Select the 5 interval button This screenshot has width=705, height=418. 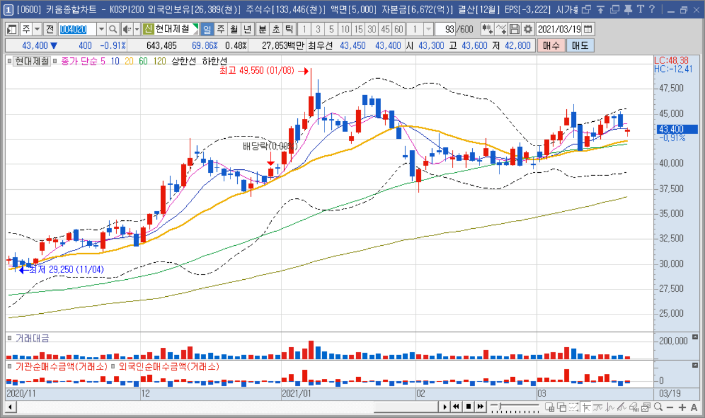(332, 29)
